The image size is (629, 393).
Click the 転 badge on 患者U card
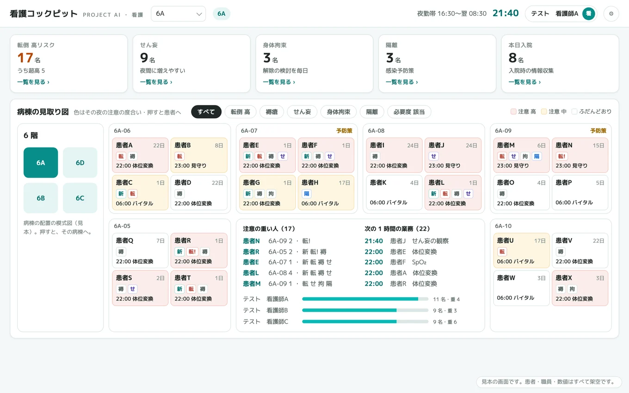coord(502,252)
